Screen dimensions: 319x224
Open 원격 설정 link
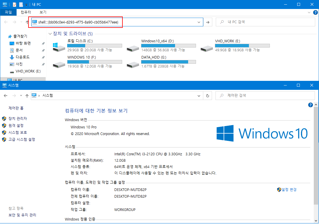pyautogui.click(x=16, y=125)
